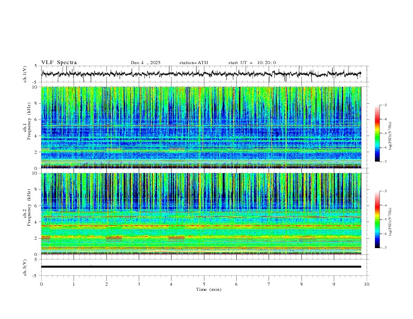This screenshot has width=413, height=319.
Task: Click the ch.1 voltage waveform trace
Action: [x=201, y=74]
